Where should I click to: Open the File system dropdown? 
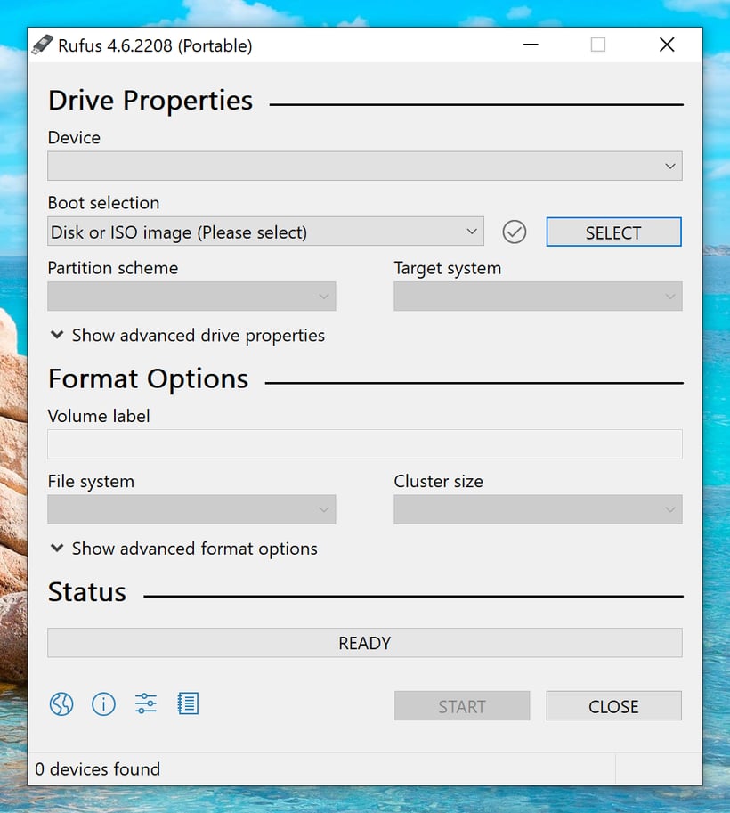pos(191,509)
